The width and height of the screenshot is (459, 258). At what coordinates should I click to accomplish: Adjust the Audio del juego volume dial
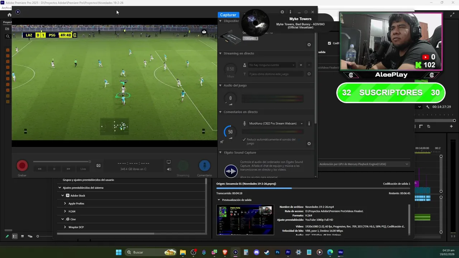coord(230,98)
